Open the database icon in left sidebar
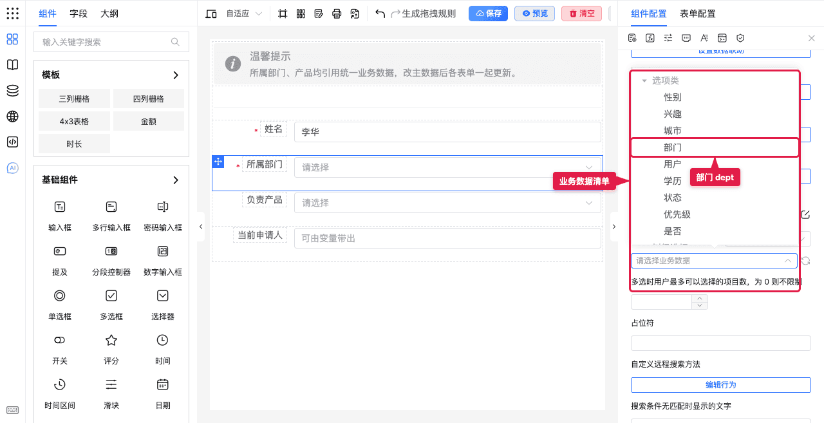This screenshot has height=423, width=824. point(12,91)
